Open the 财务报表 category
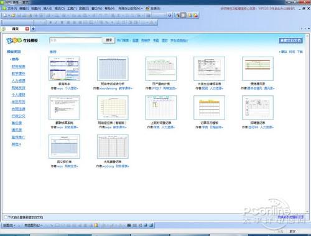The image size is (311, 236). [x=18, y=67]
